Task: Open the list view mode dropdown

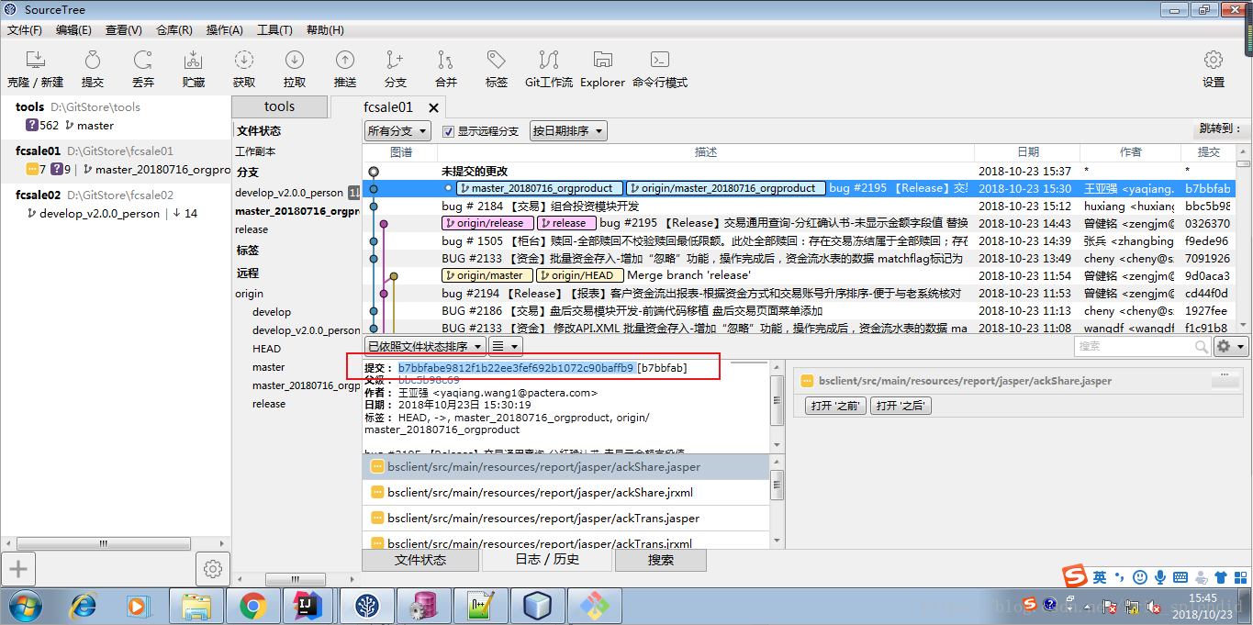Action: coord(505,346)
